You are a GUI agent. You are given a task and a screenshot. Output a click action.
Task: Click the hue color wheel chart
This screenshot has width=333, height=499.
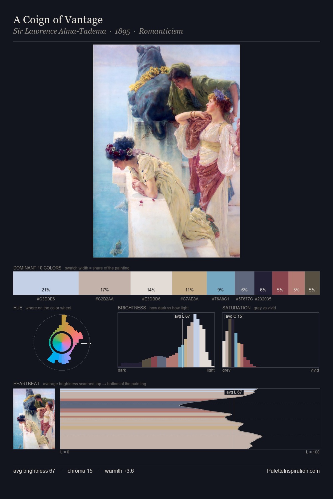click(x=62, y=342)
